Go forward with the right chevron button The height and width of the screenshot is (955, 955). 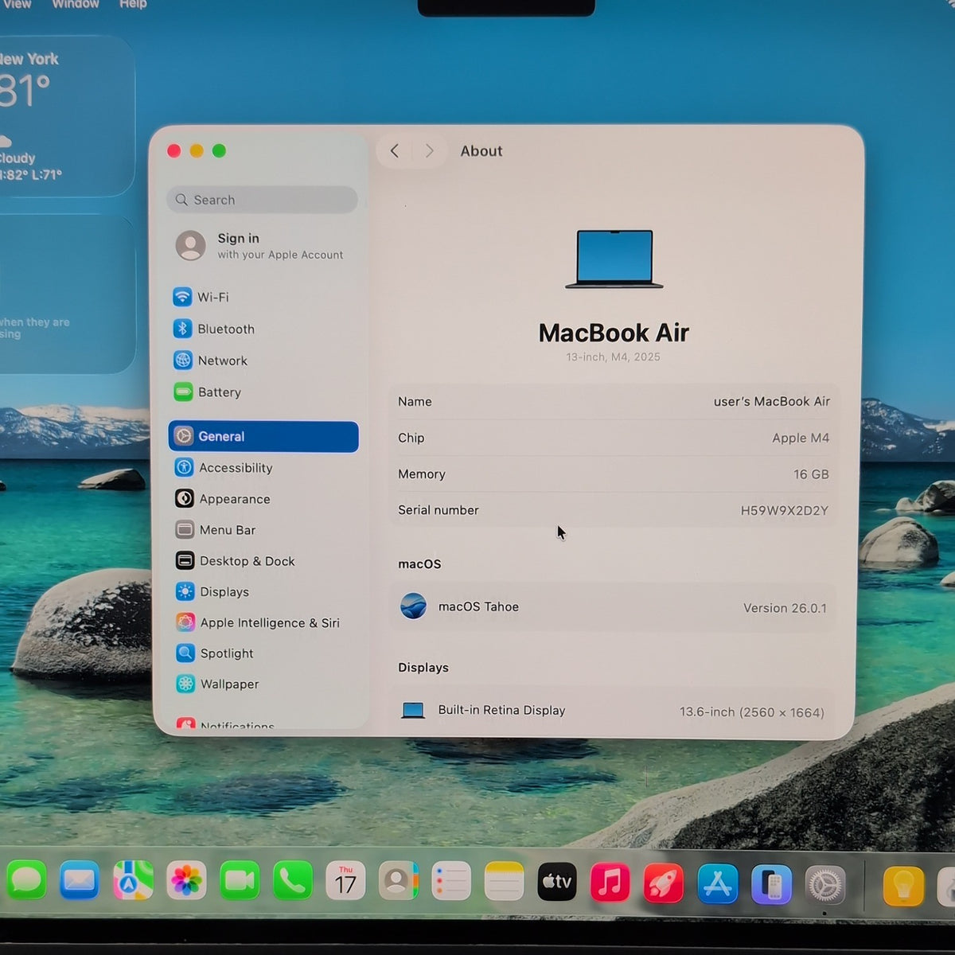point(430,150)
